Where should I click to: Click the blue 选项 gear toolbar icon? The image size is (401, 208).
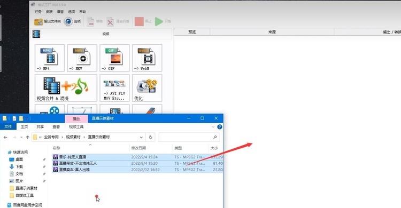pyautogui.click(x=68, y=21)
